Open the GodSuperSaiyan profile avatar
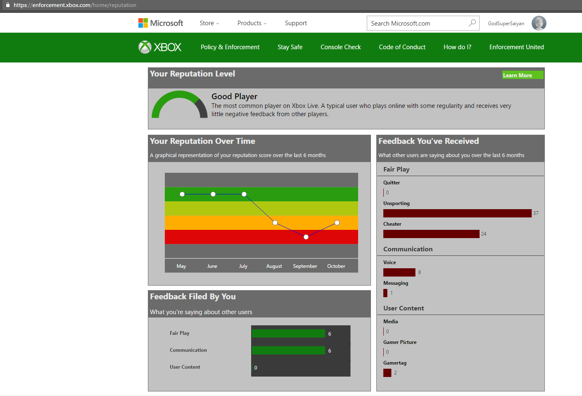This screenshot has height=396, width=582. coord(539,23)
